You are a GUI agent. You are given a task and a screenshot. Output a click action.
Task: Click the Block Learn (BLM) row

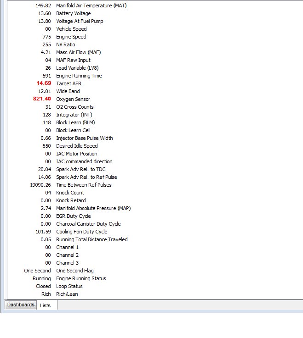[75, 122]
